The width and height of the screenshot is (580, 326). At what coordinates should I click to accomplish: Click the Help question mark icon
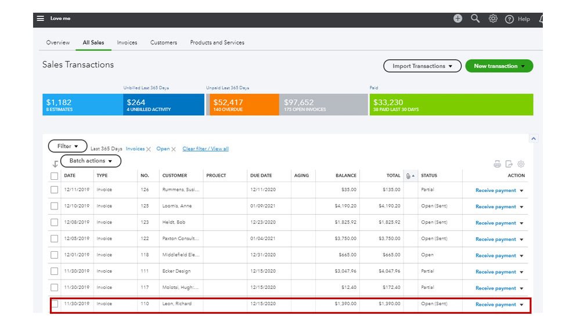point(509,19)
